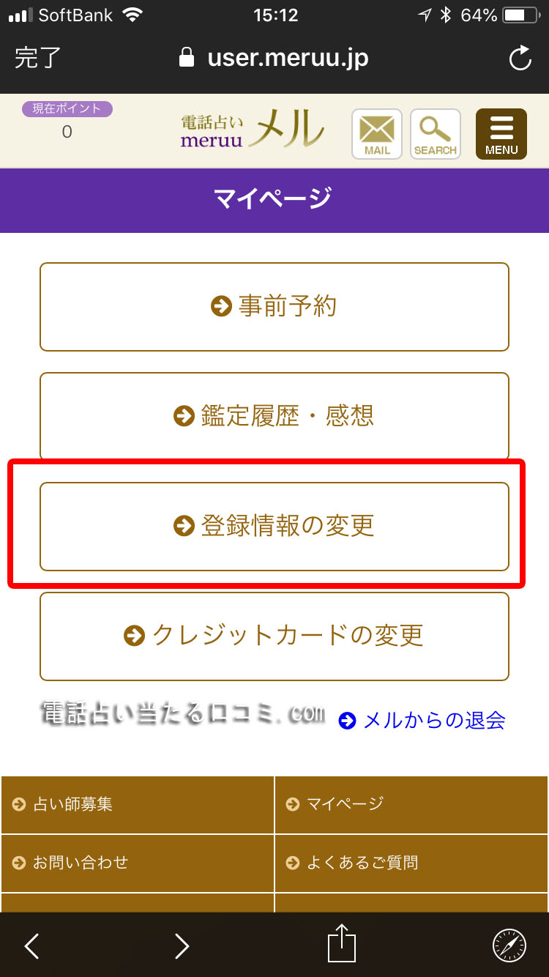The width and height of the screenshot is (549, 977).
Task: Tap the share icon
Action: pyautogui.click(x=341, y=943)
